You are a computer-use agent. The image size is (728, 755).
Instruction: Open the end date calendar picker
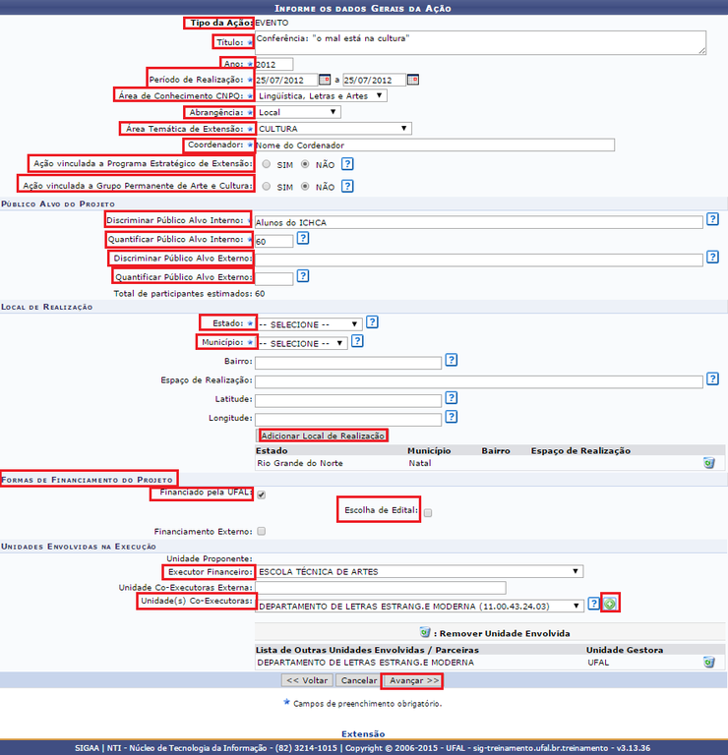(x=413, y=80)
